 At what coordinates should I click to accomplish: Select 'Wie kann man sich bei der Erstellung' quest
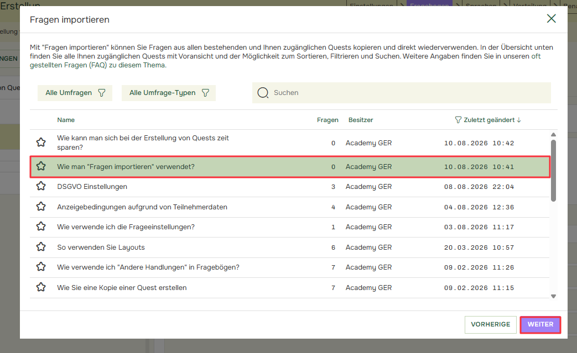point(289,143)
